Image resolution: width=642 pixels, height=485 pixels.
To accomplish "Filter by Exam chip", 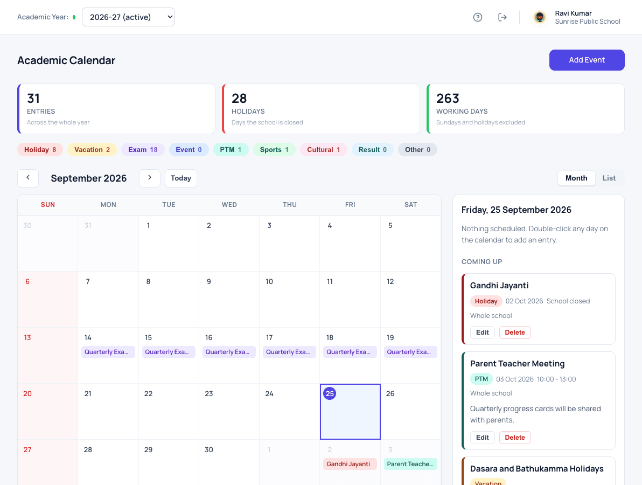I will point(143,149).
